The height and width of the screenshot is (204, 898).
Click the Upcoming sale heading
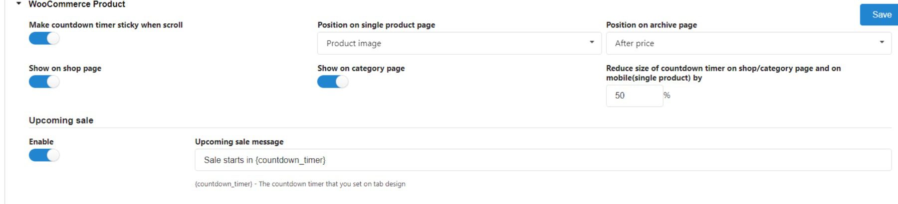61,120
